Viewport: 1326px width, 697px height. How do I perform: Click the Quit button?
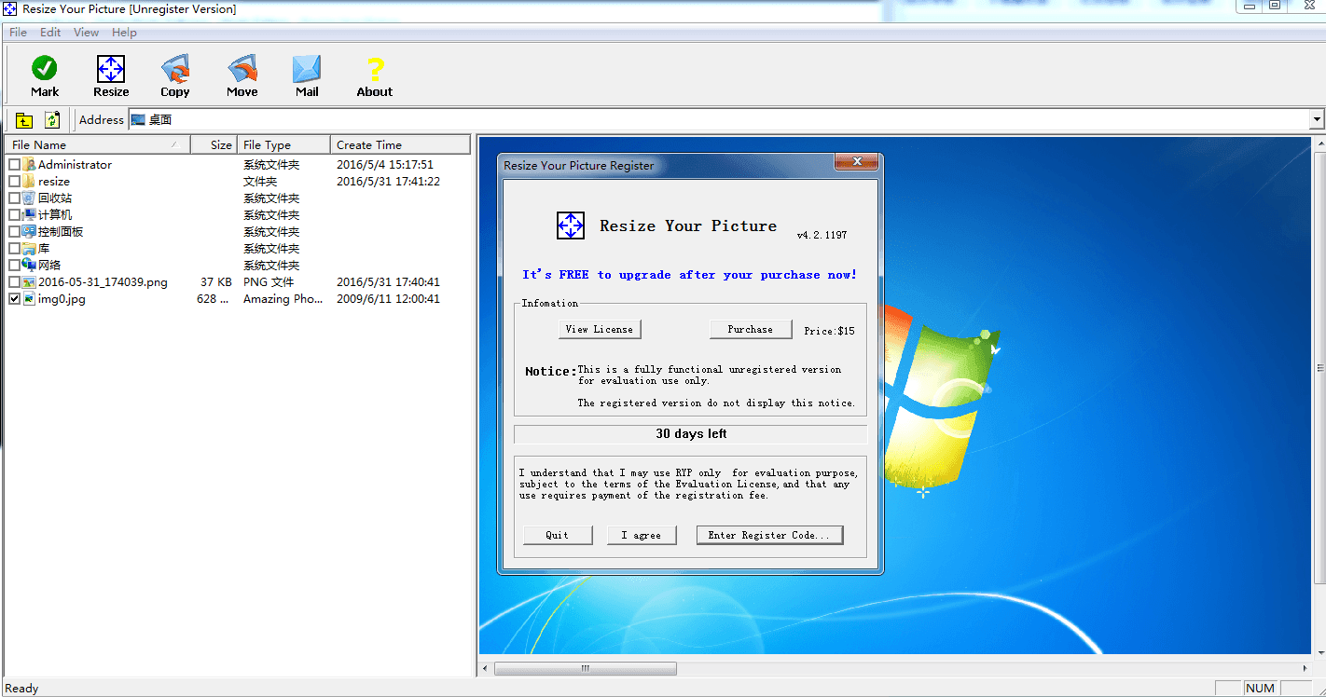click(558, 535)
